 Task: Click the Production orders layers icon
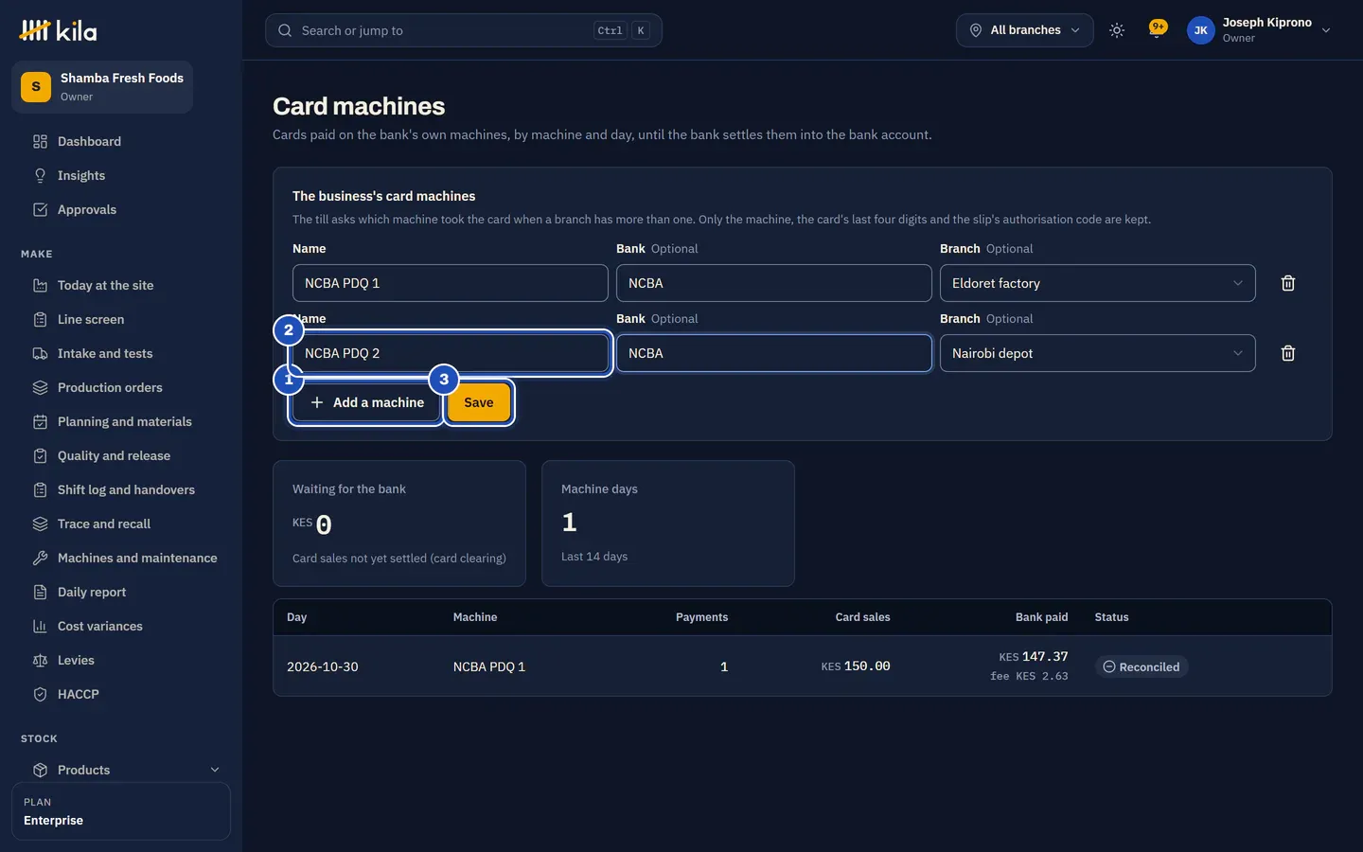tap(40, 387)
